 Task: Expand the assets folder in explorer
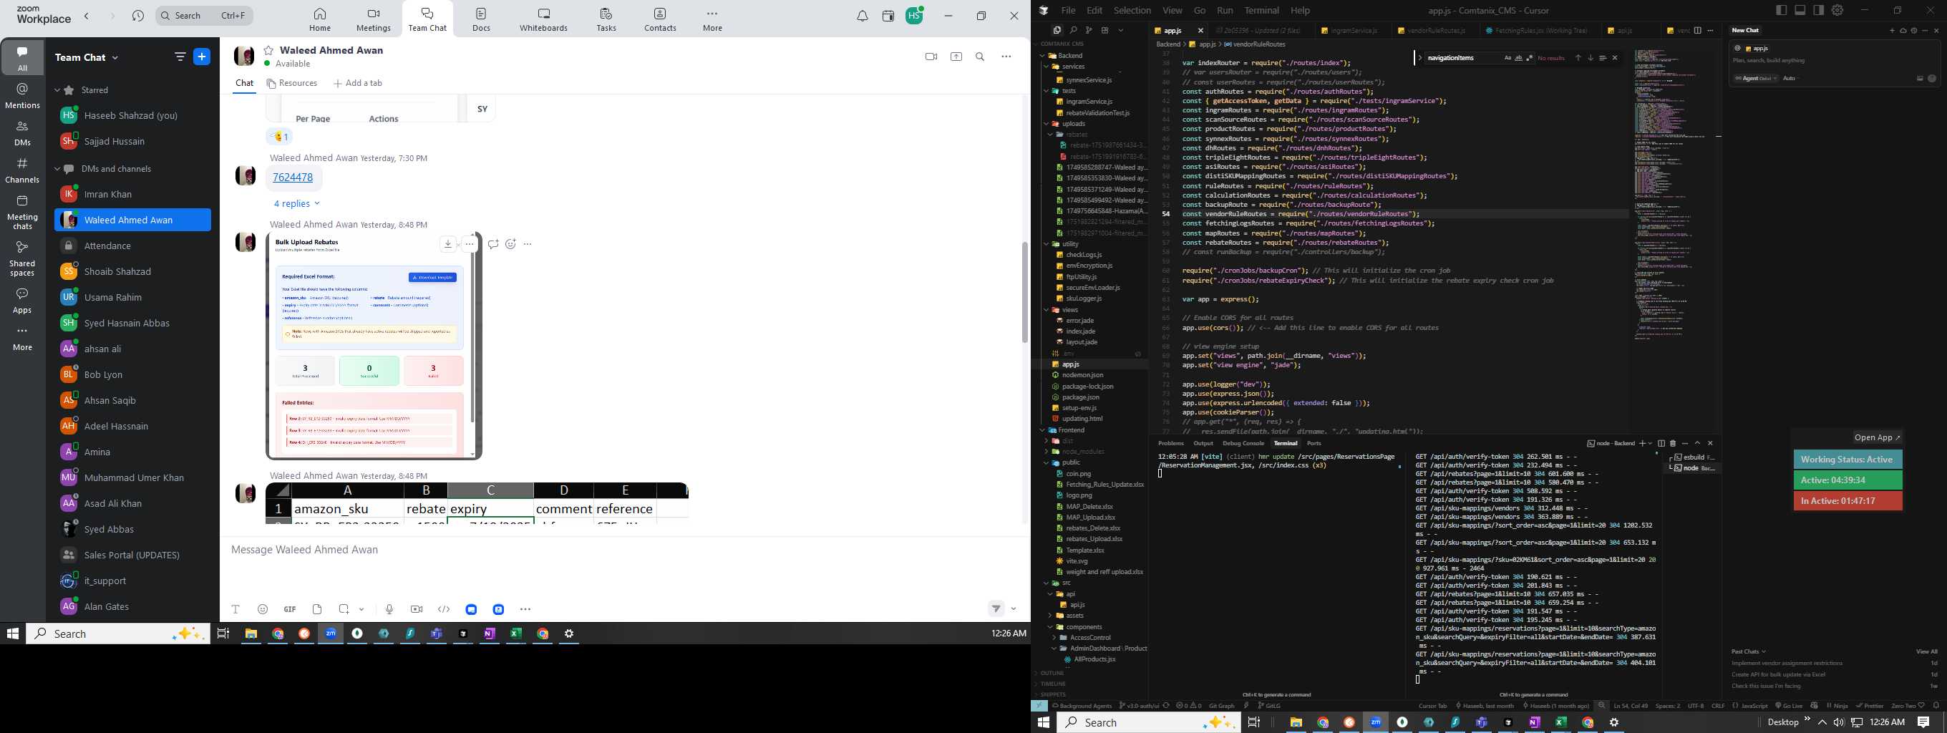1050,616
